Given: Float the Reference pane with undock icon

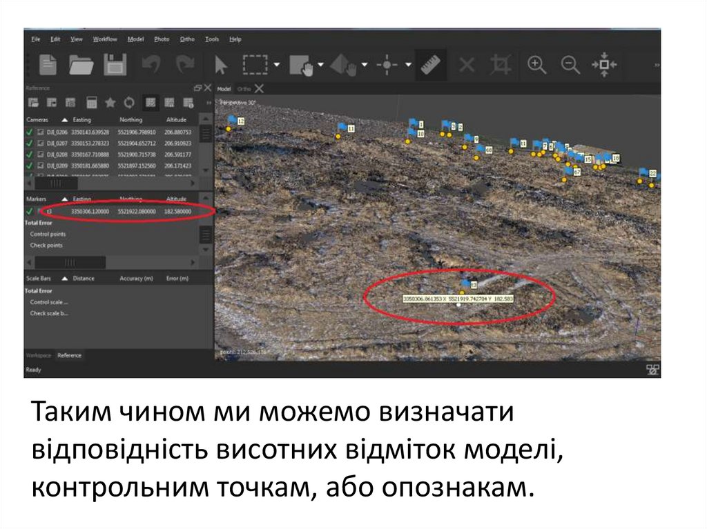Looking at the screenshot, I should click(197, 88).
